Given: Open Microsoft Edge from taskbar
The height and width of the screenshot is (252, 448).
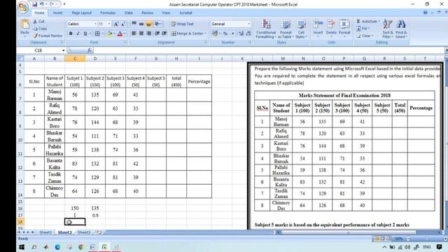Looking at the screenshot, I should [x=57, y=247].
